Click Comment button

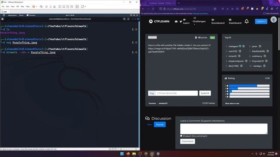pyautogui.click(x=188, y=141)
